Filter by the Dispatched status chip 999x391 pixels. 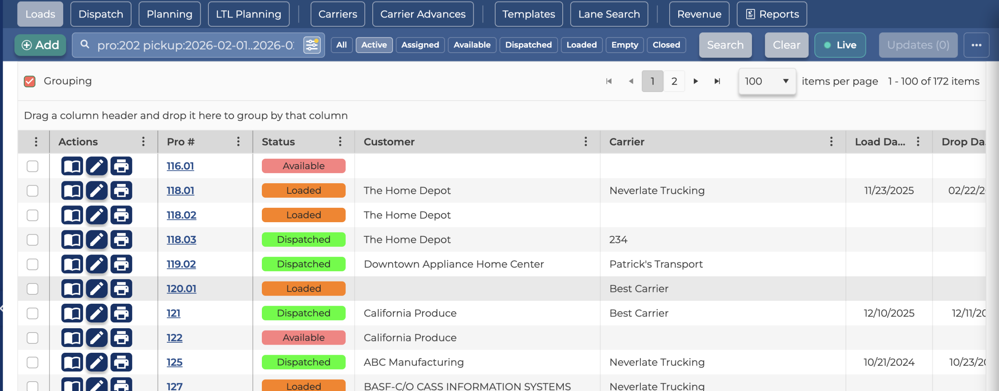click(x=528, y=45)
